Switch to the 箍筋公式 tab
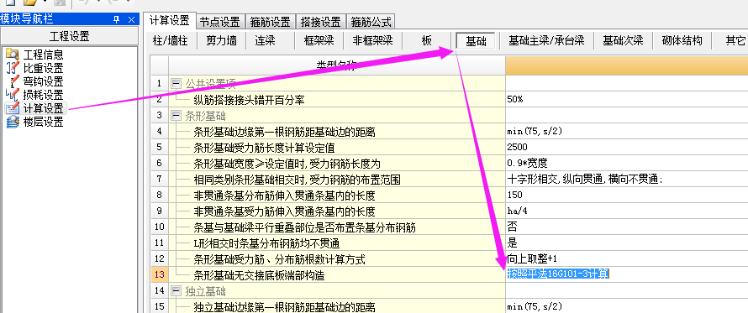 click(371, 22)
